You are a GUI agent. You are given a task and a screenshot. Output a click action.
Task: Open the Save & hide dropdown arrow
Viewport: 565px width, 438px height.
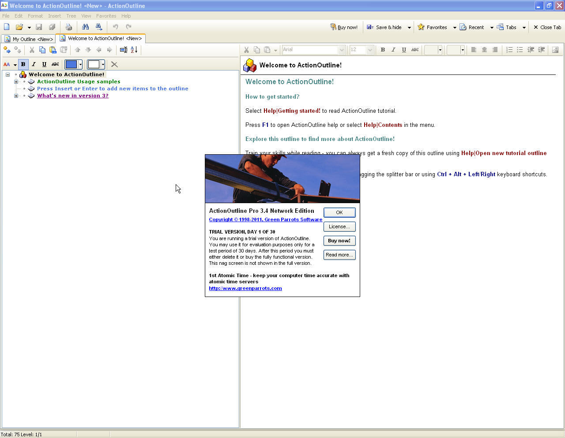pos(409,27)
